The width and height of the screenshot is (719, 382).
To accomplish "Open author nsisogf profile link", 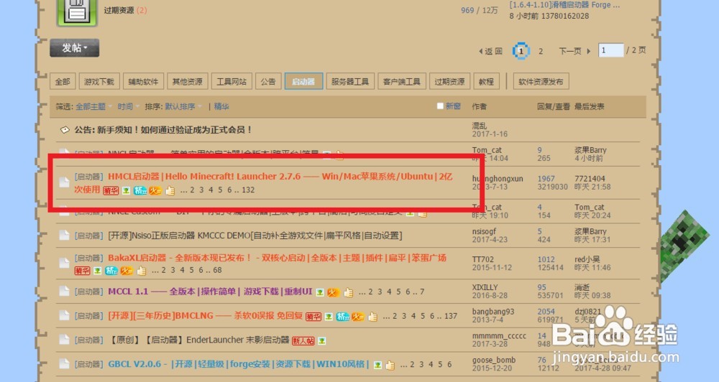I will [x=484, y=232].
